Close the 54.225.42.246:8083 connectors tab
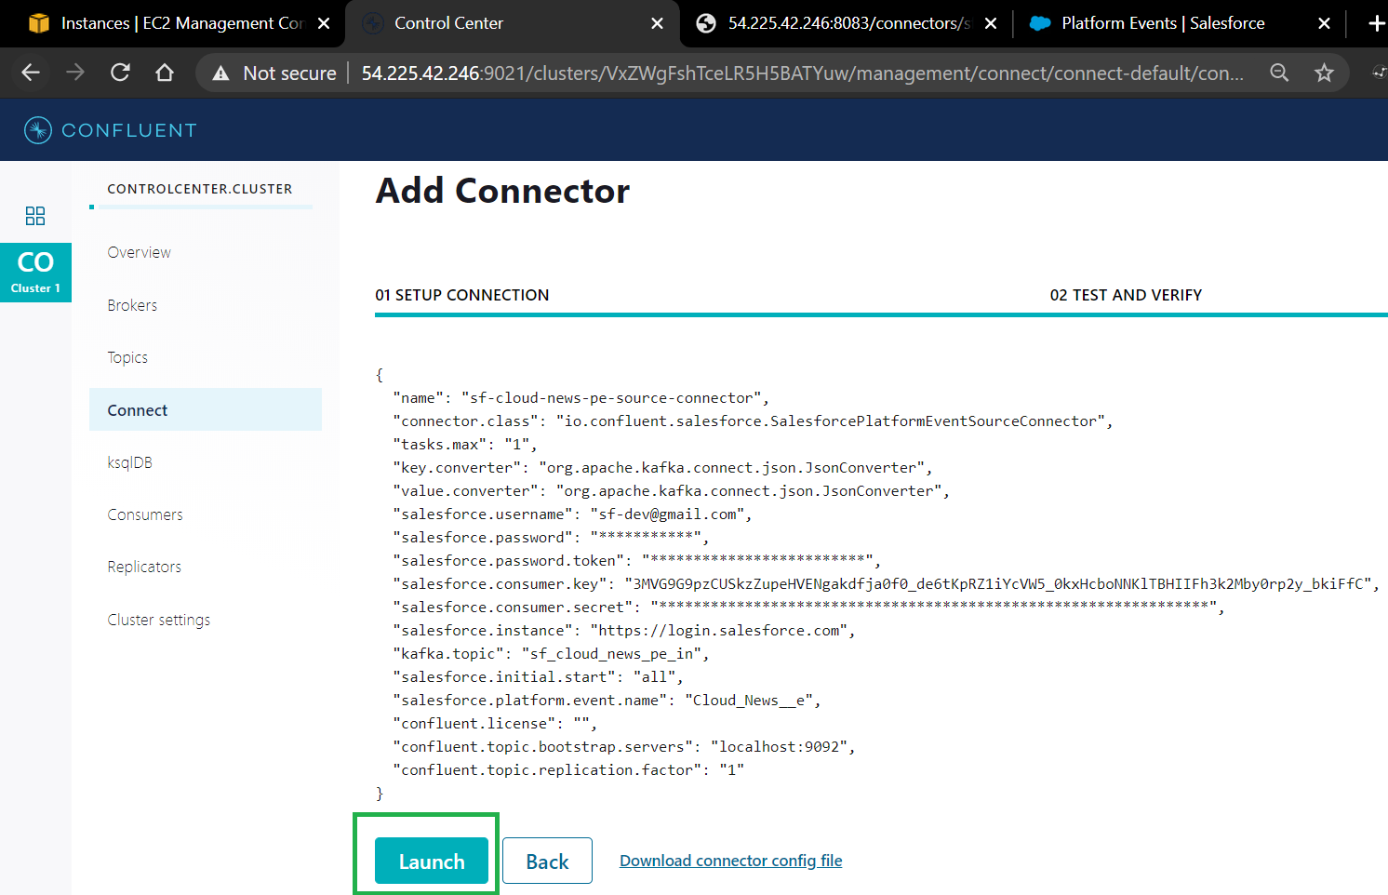 (991, 23)
